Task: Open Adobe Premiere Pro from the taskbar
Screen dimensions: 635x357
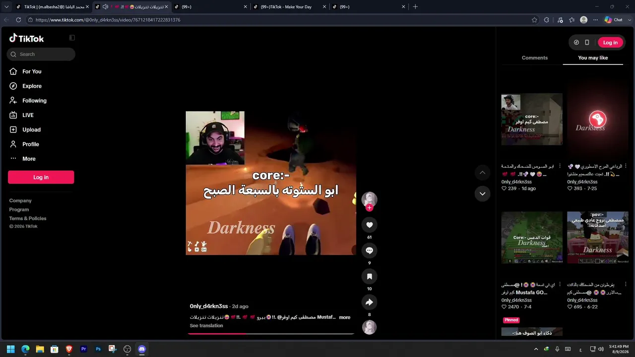Action: tap(83, 349)
